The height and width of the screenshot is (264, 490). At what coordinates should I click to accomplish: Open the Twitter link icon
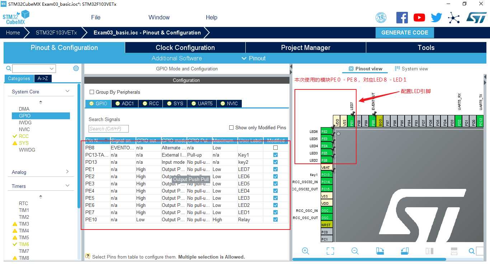click(436, 17)
